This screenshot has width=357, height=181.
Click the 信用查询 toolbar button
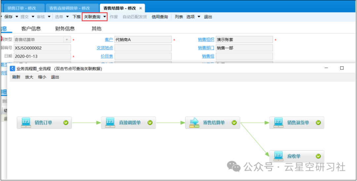coord(160,17)
